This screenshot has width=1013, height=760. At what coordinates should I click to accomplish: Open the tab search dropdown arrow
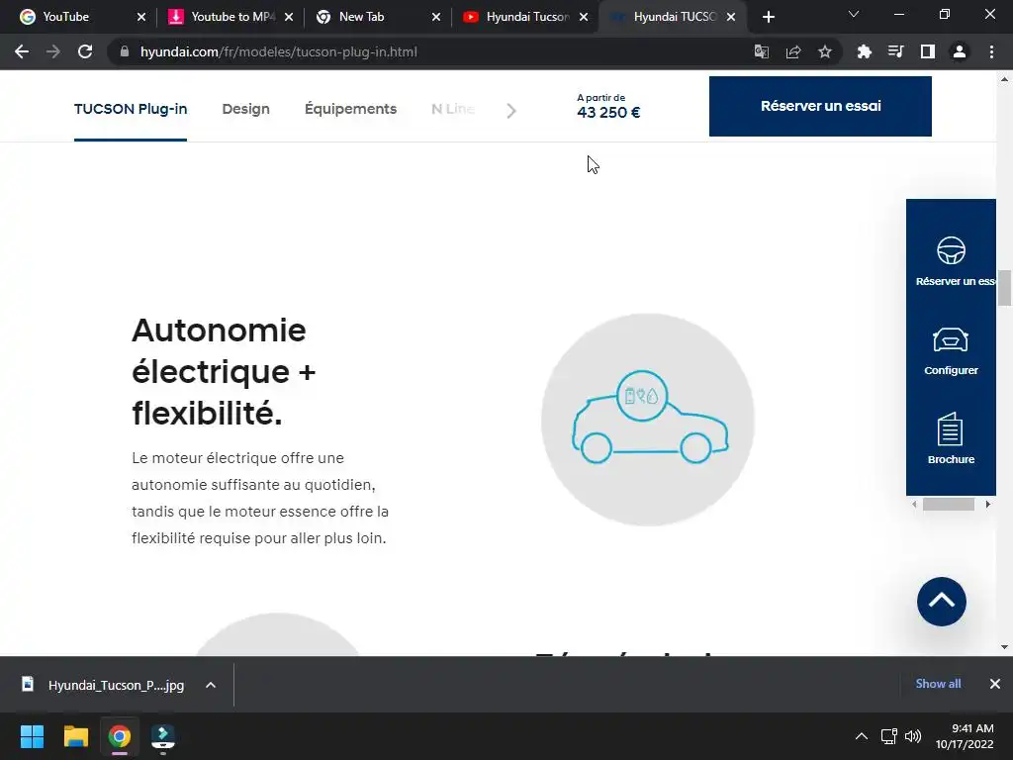[x=854, y=14]
